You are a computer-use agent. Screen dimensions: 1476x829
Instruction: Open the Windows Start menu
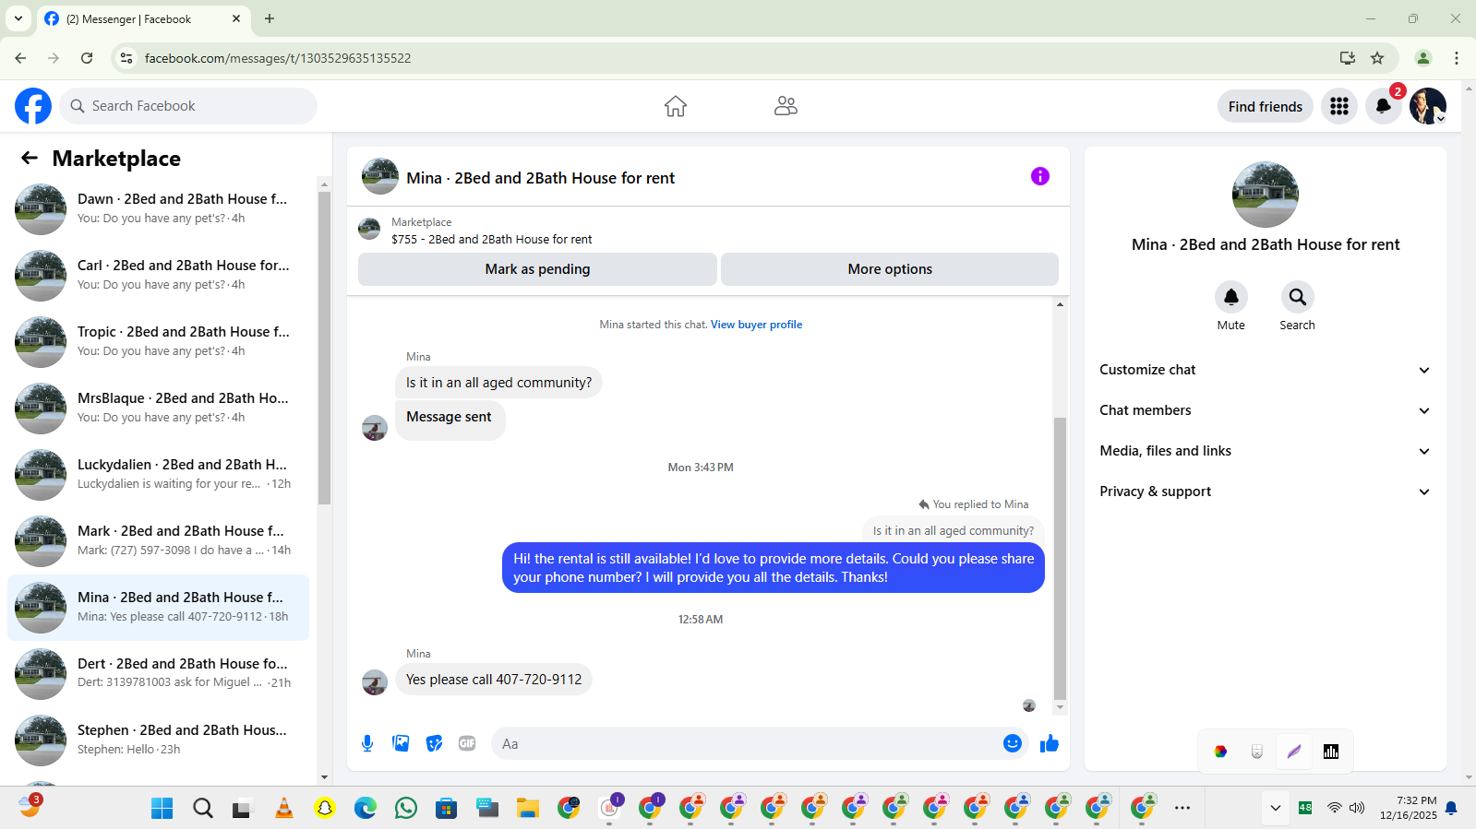coord(162,809)
